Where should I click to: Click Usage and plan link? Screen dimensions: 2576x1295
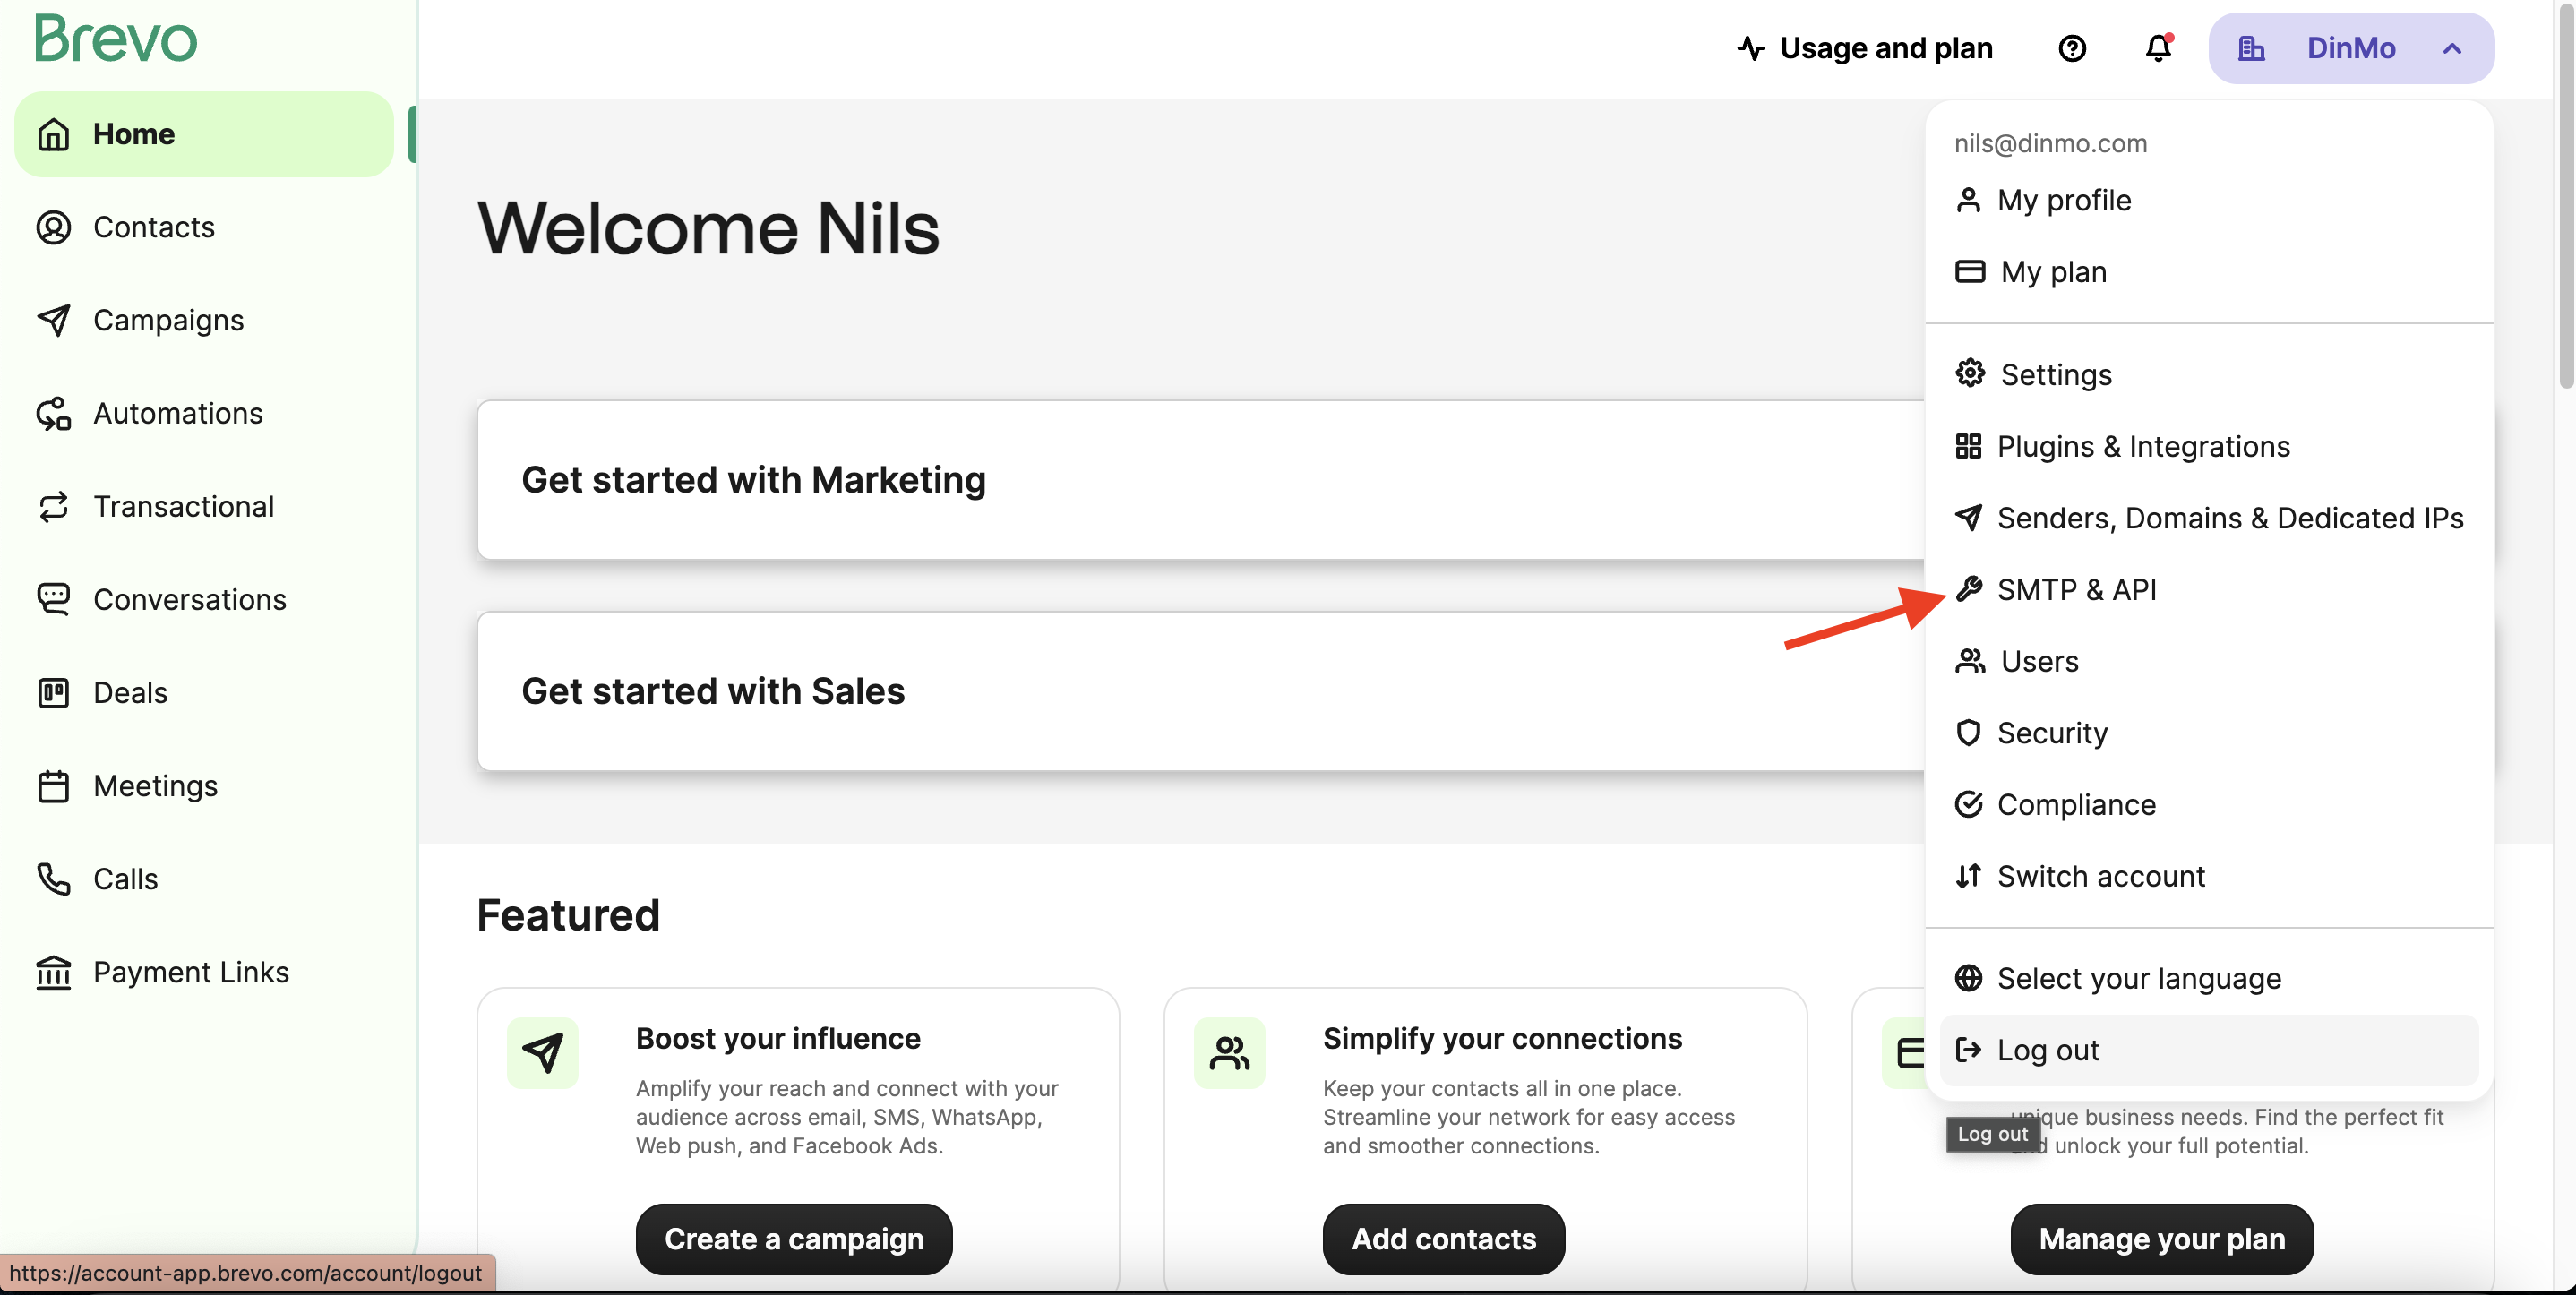pyautogui.click(x=1865, y=48)
